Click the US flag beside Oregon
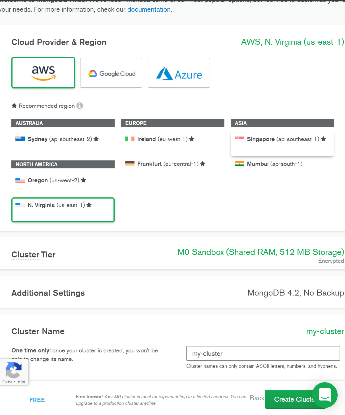This screenshot has height=415, width=345. tap(20, 180)
